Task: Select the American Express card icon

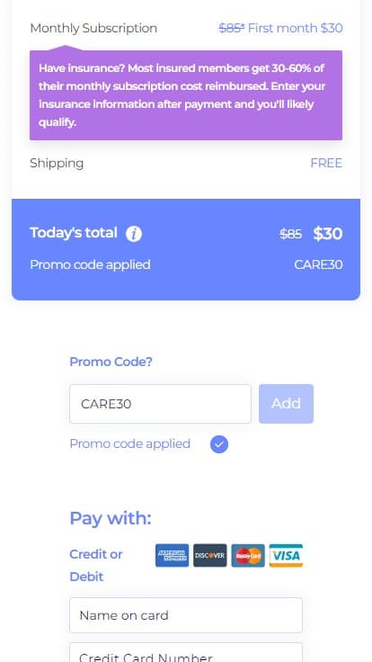Action: click(x=172, y=555)
